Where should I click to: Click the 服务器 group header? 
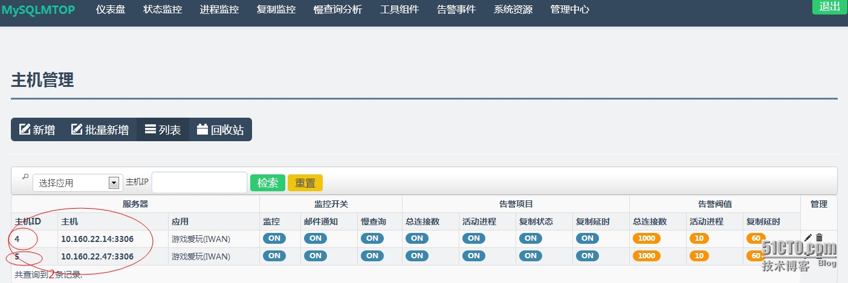click(135, 204)
